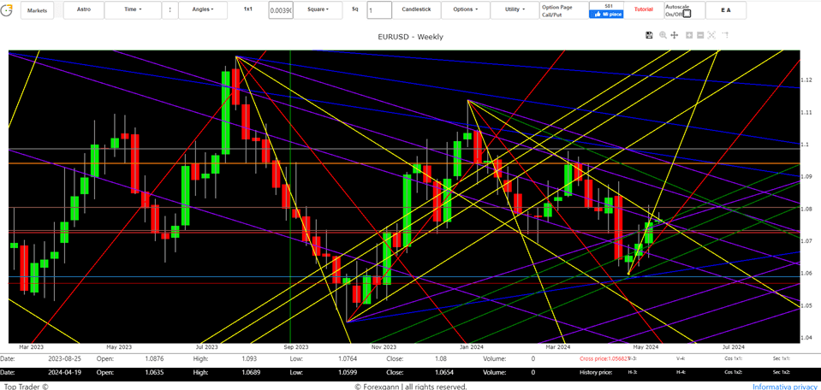821x390 pixels.
Task: Toggle the Autoscale On/Off checkbox
Action: tap(686, 14)
